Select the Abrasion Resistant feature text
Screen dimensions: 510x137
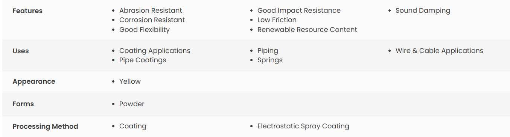click(x=151, y=11)
